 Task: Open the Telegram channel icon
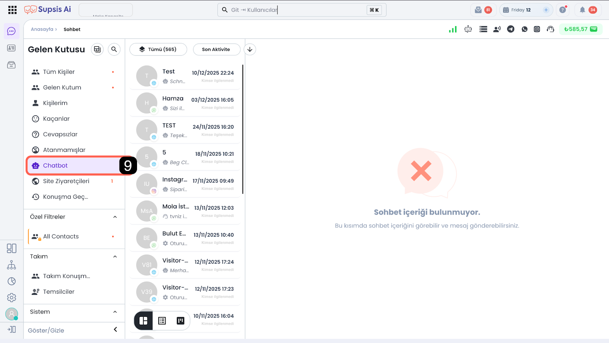tap(511, 29)
